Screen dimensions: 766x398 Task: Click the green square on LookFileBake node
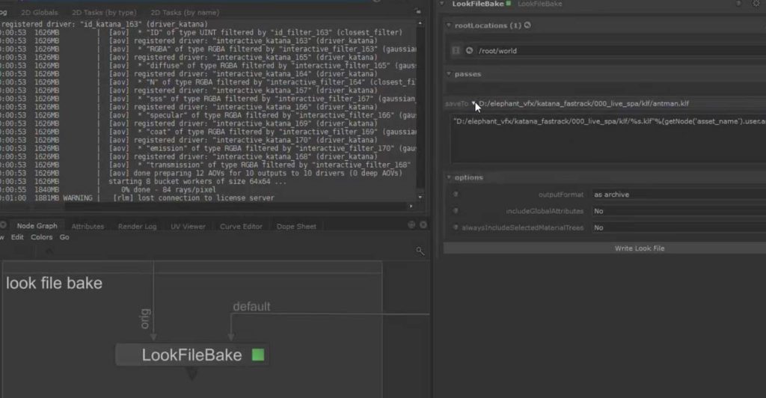point(258,355)
